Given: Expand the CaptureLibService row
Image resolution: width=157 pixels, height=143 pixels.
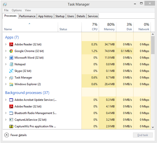Looking at the screenshot, I should point(6,120).
